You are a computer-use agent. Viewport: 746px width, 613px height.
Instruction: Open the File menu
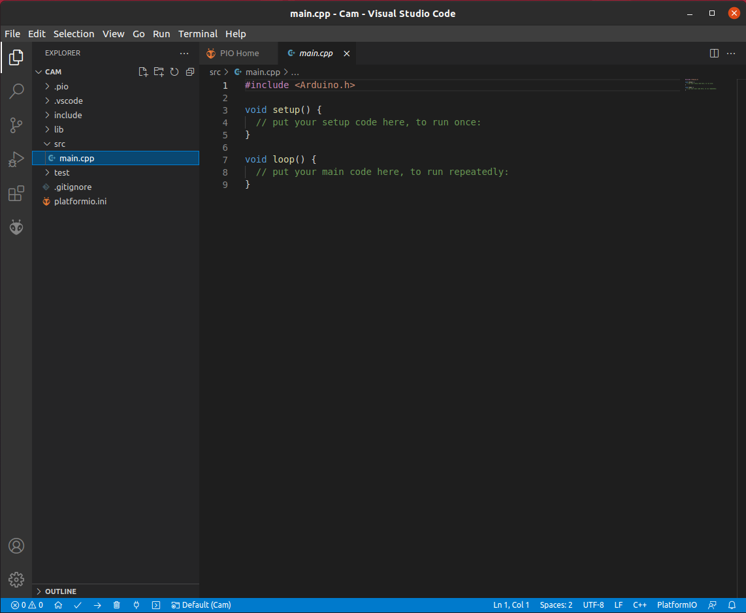pyautogui.click(x=12, y=34)
